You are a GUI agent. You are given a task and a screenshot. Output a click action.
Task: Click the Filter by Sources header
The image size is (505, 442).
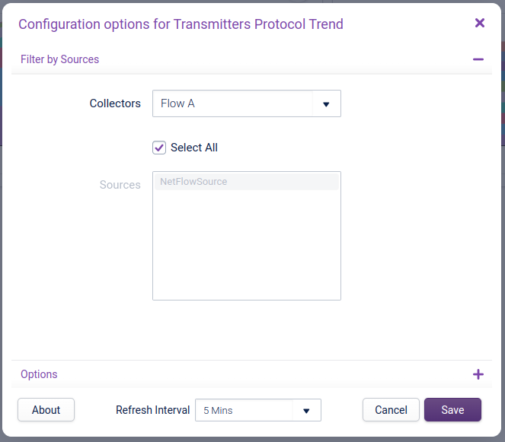click(60, 59)
